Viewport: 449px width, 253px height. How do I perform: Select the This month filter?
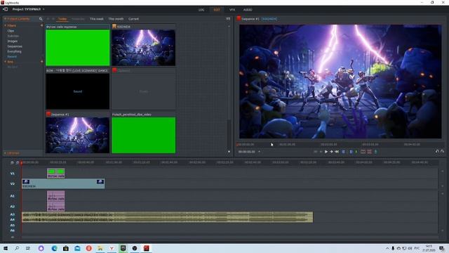[116, 19]
